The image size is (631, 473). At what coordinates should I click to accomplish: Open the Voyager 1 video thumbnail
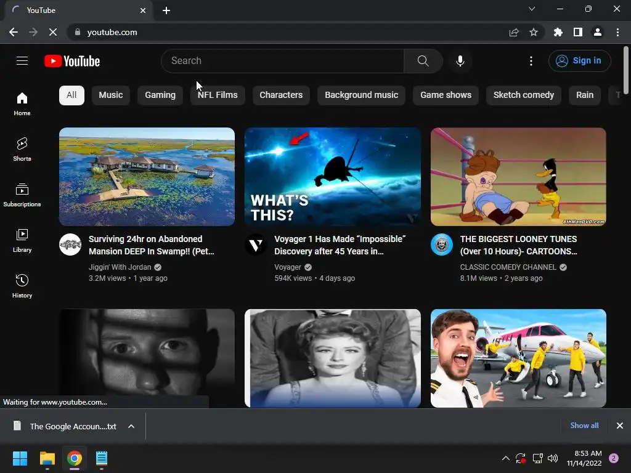[333, 177]
